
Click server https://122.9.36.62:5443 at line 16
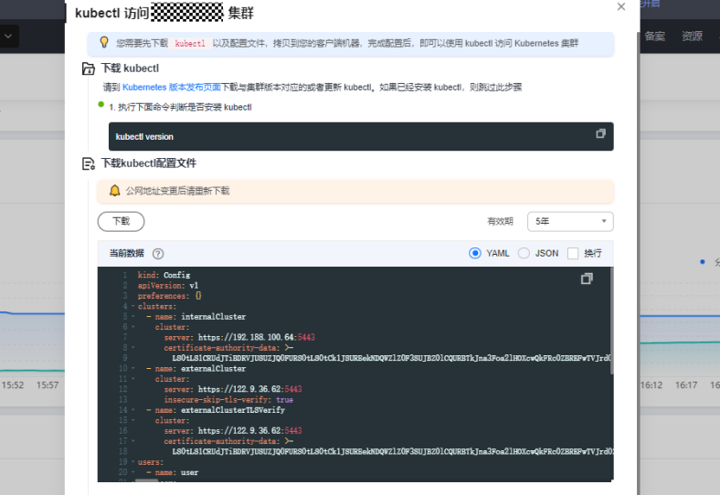point(233,431)
